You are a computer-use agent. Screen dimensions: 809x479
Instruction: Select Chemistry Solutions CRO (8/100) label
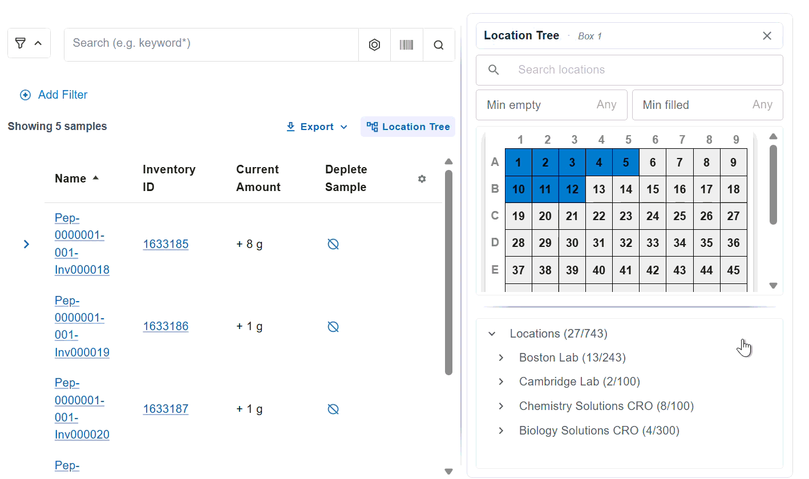coord(606,406)
